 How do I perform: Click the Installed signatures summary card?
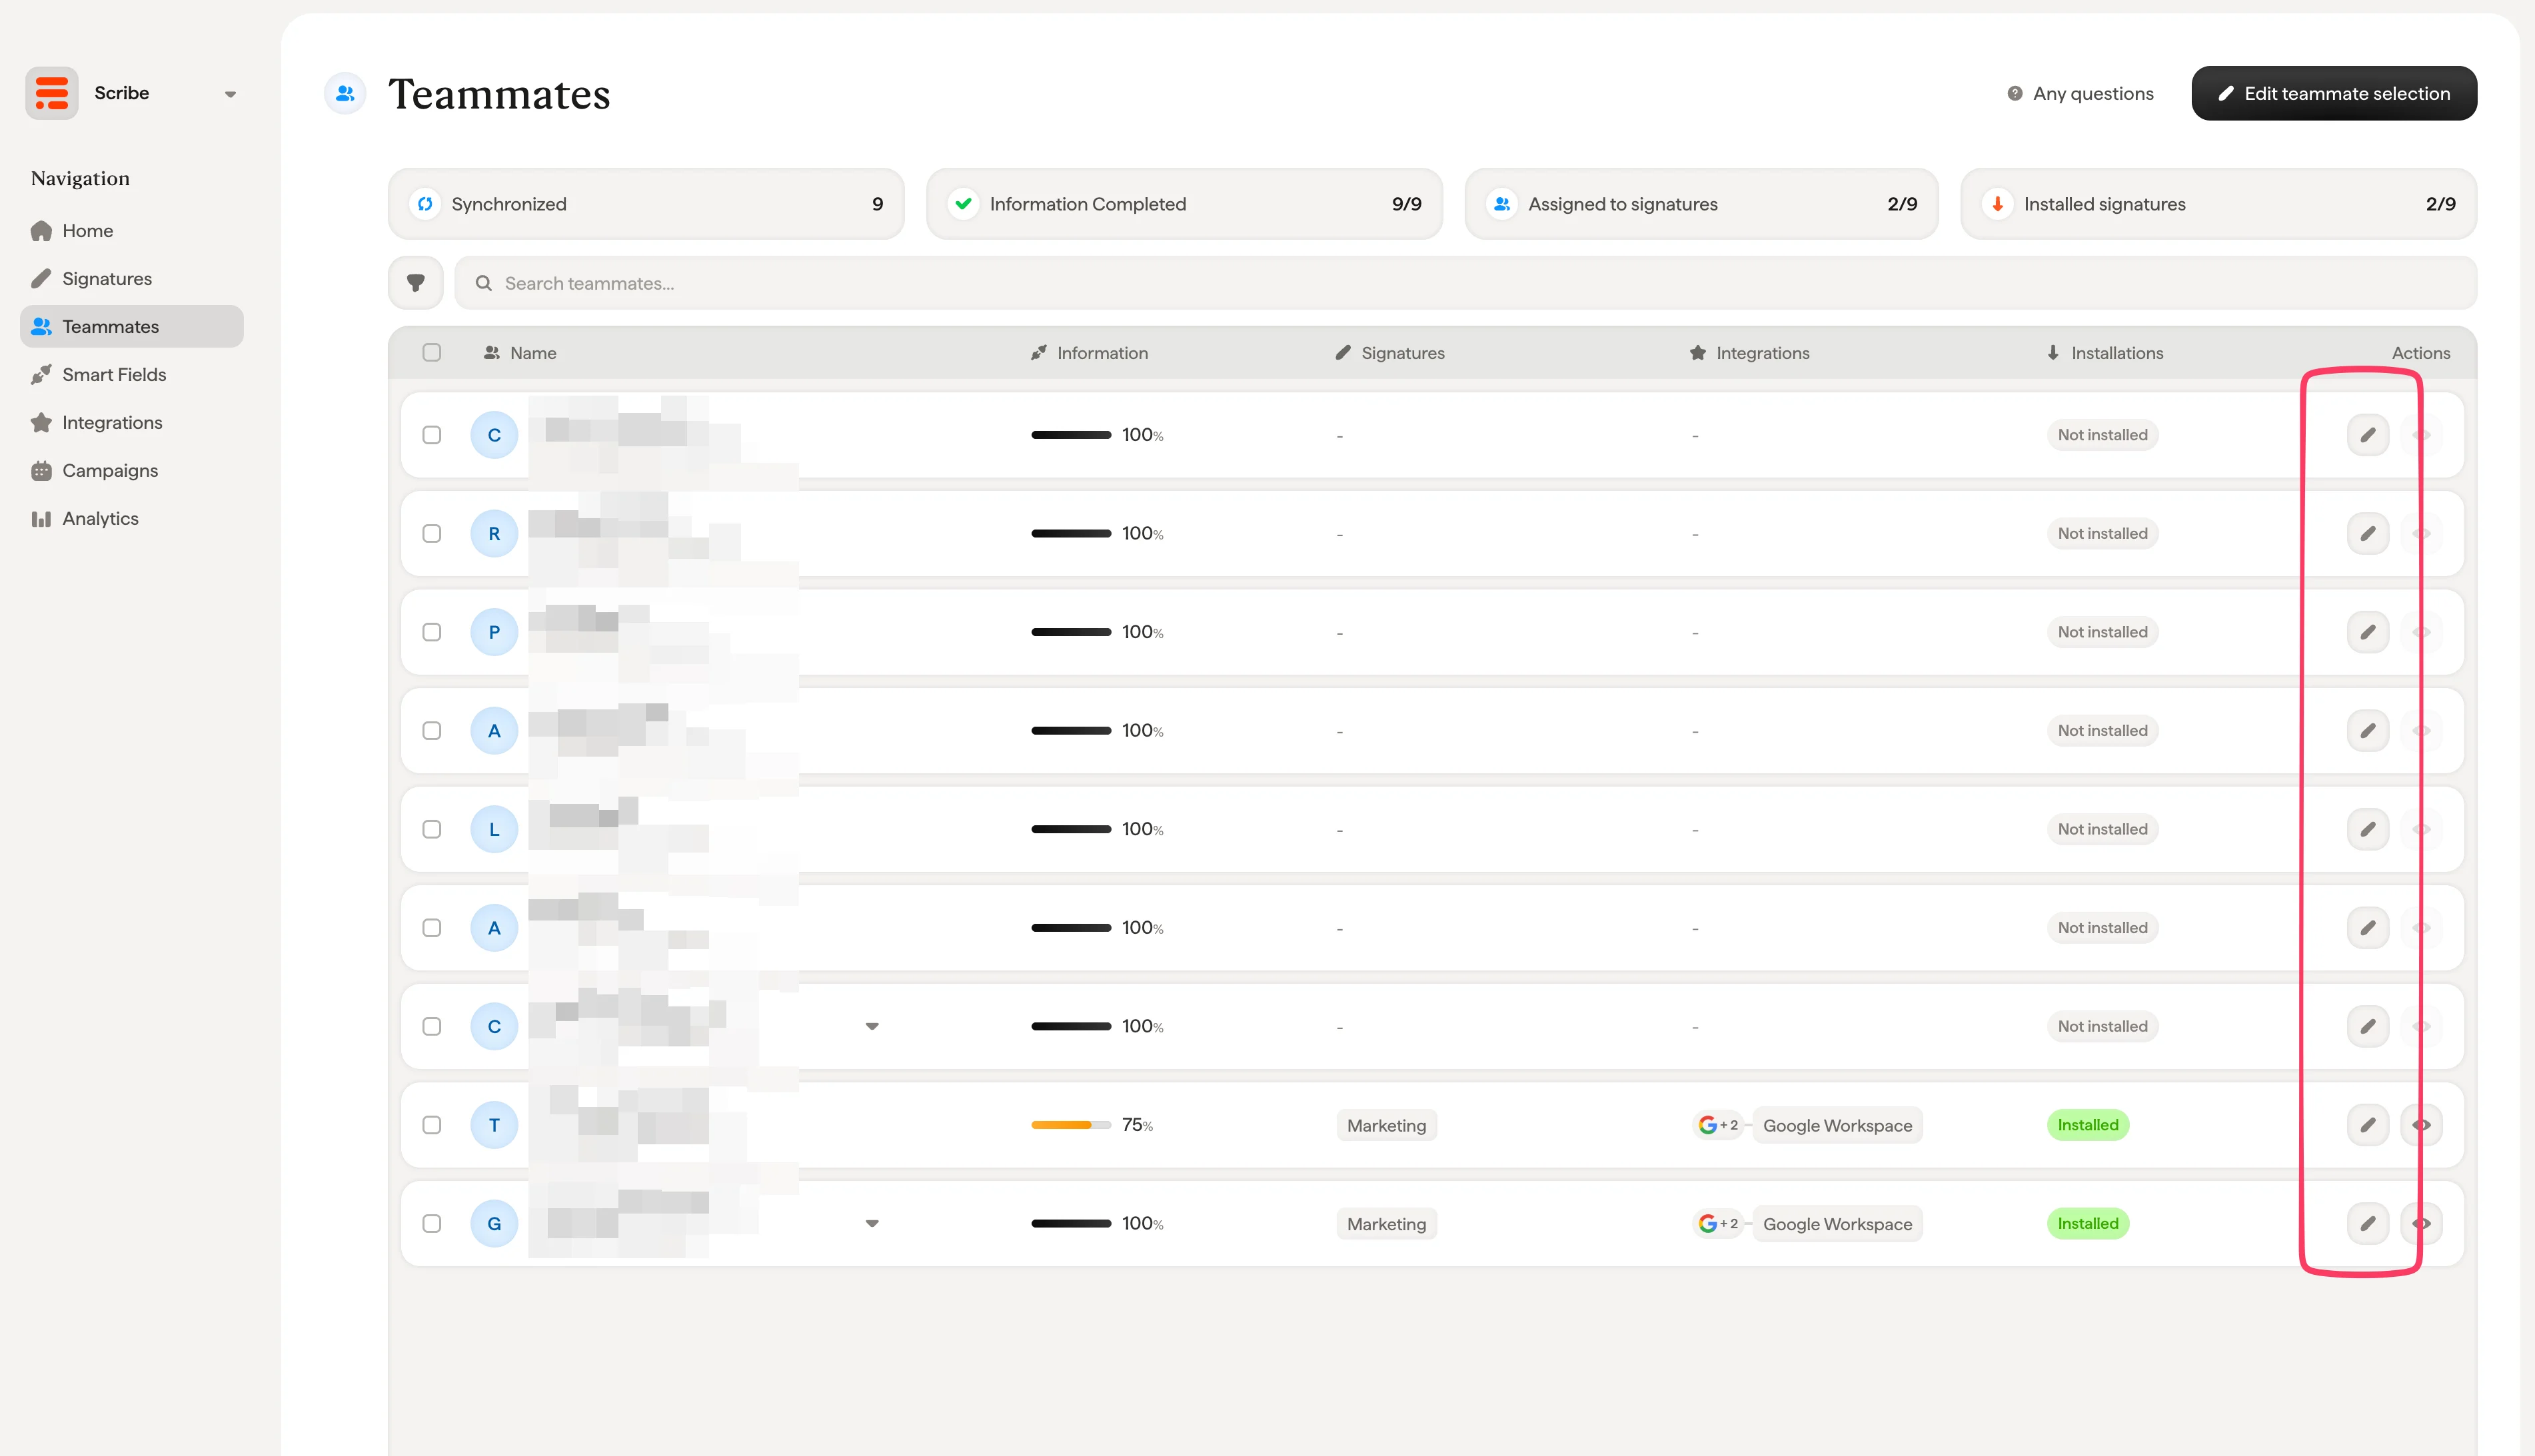pyautogui.click(x=2219, y=204)
